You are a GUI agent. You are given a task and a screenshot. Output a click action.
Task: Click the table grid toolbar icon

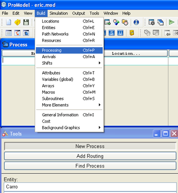point(8,33)
